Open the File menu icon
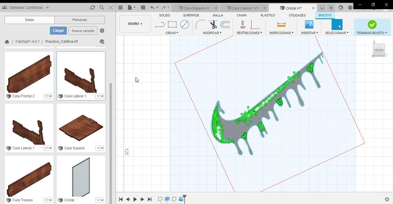393x204 pixels. tap(130, 8)
